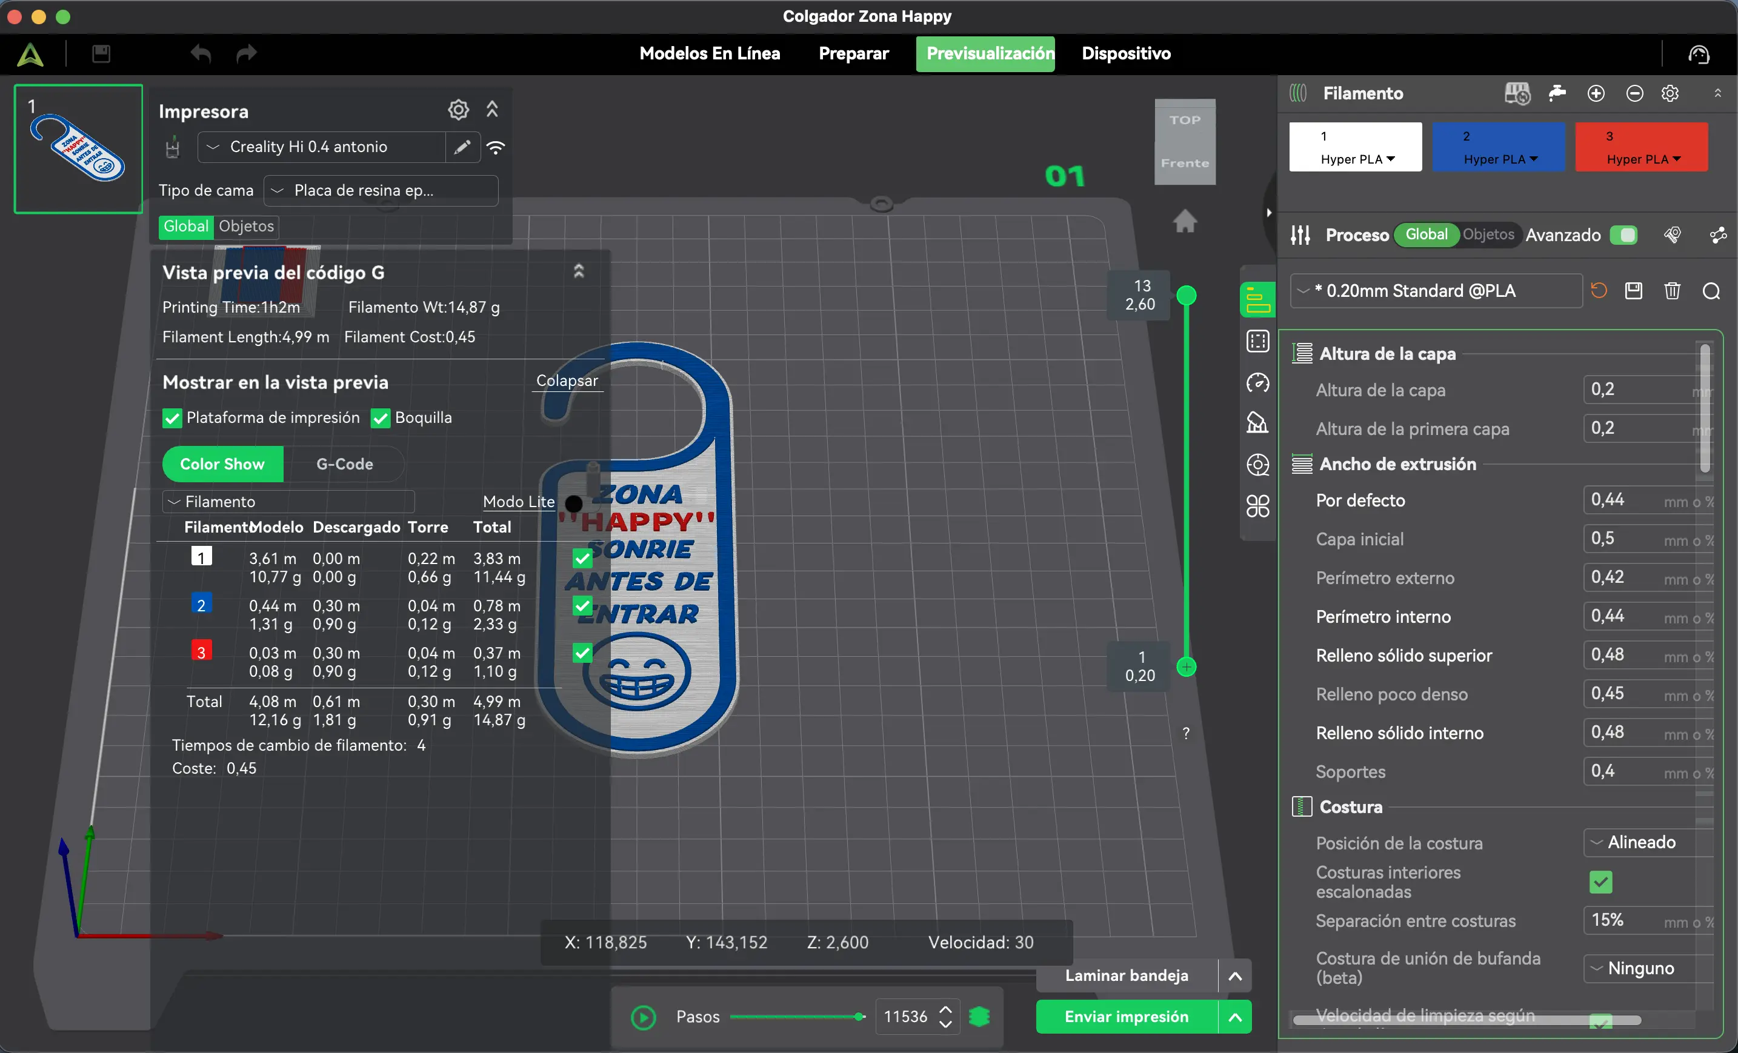This screenshot has height=1053, width=1738.
Task: Search process settings with magnifier icon
Action: coord(1711,291)
